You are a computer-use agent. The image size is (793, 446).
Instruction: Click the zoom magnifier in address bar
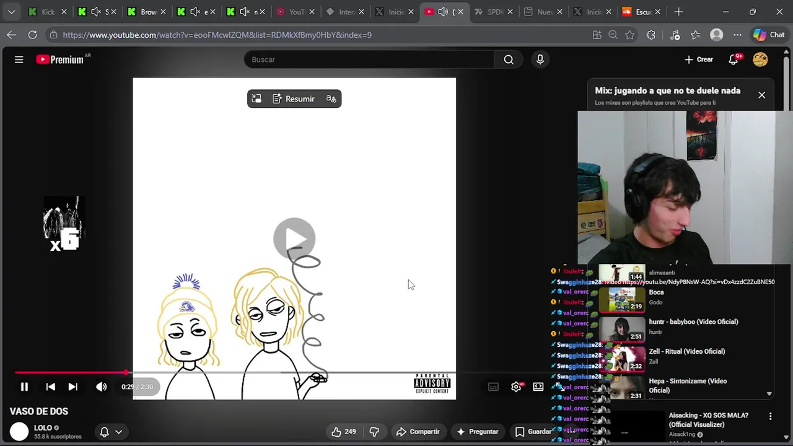pyautogui.click(x=613, y=35)
